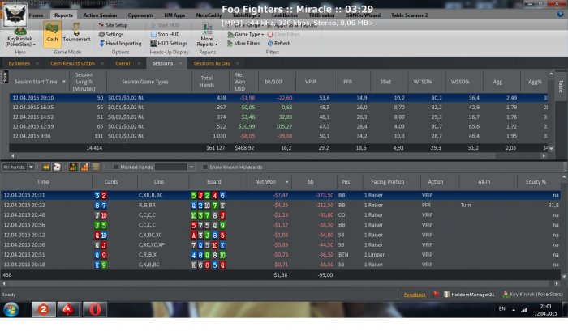The image size is (568, 331).
Task: Click the network signal tray icon
Action: tap(524, 310)
